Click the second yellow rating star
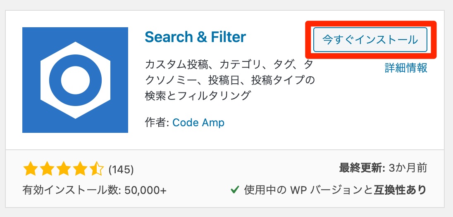Screen dimensions: 453x217 click(x=47, y=170)
